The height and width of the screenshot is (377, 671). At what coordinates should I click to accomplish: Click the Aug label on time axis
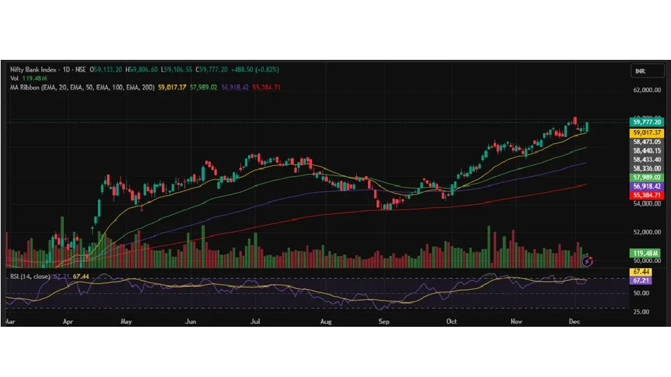(326, 321)
